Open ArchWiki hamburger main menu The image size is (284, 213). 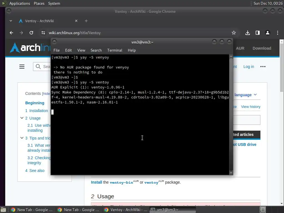(x=22, y=67)
